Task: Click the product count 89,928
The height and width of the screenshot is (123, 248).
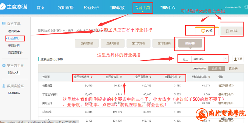Action: coord(147,112)
